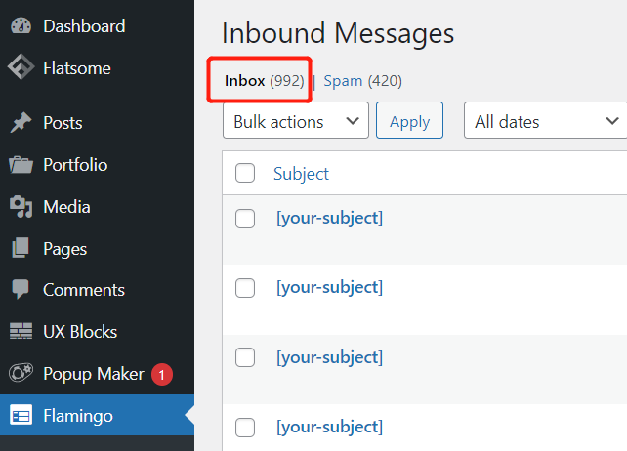Click the UX Blocks grid icon
Screen dimensions: 627x451
click(x=21, y=332)
